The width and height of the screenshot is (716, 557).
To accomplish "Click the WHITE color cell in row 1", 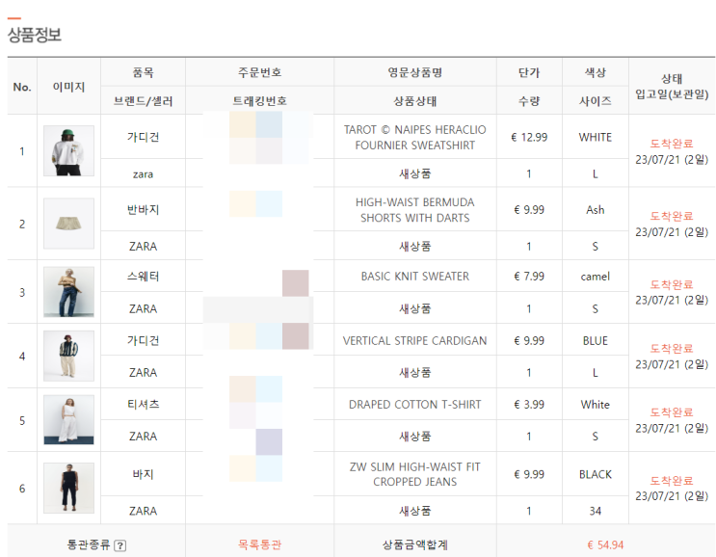I will [596, 138].
